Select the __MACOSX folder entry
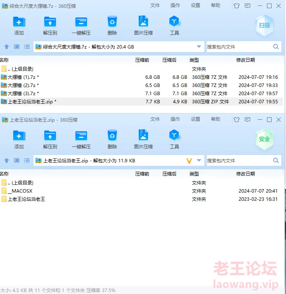The height and width of the screenshot is (294, 286). point(20,191)
